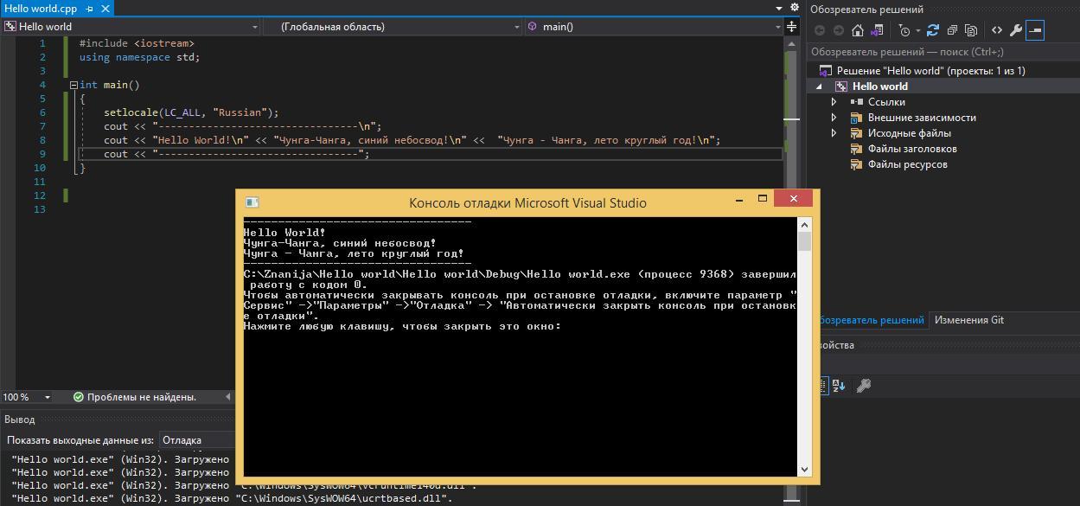Click the editor gear settings icon
This screenshot has width=1080, height=506.
click(794, 8)
